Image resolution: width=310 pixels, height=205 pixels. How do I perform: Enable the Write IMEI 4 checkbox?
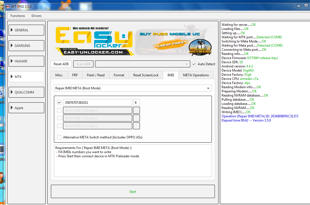[x=59, y=126]
